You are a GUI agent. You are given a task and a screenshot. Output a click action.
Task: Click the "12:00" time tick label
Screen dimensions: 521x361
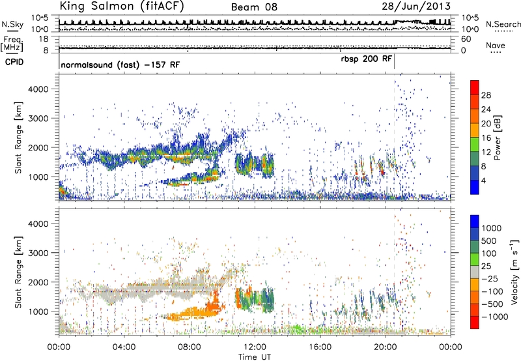coord(255,347)
